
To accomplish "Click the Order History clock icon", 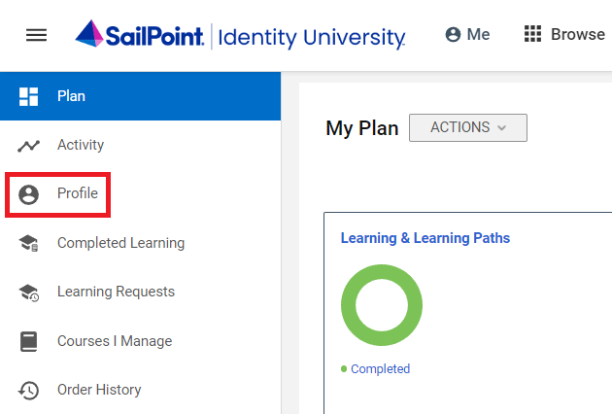I will click(x=28, y=391).
